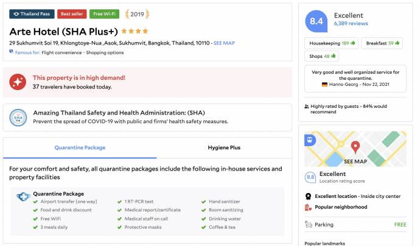Click the Popular neighborhood icon

pos(308,207)
